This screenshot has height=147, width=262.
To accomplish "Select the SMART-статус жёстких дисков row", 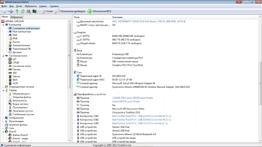I will [x=165, y=25].
